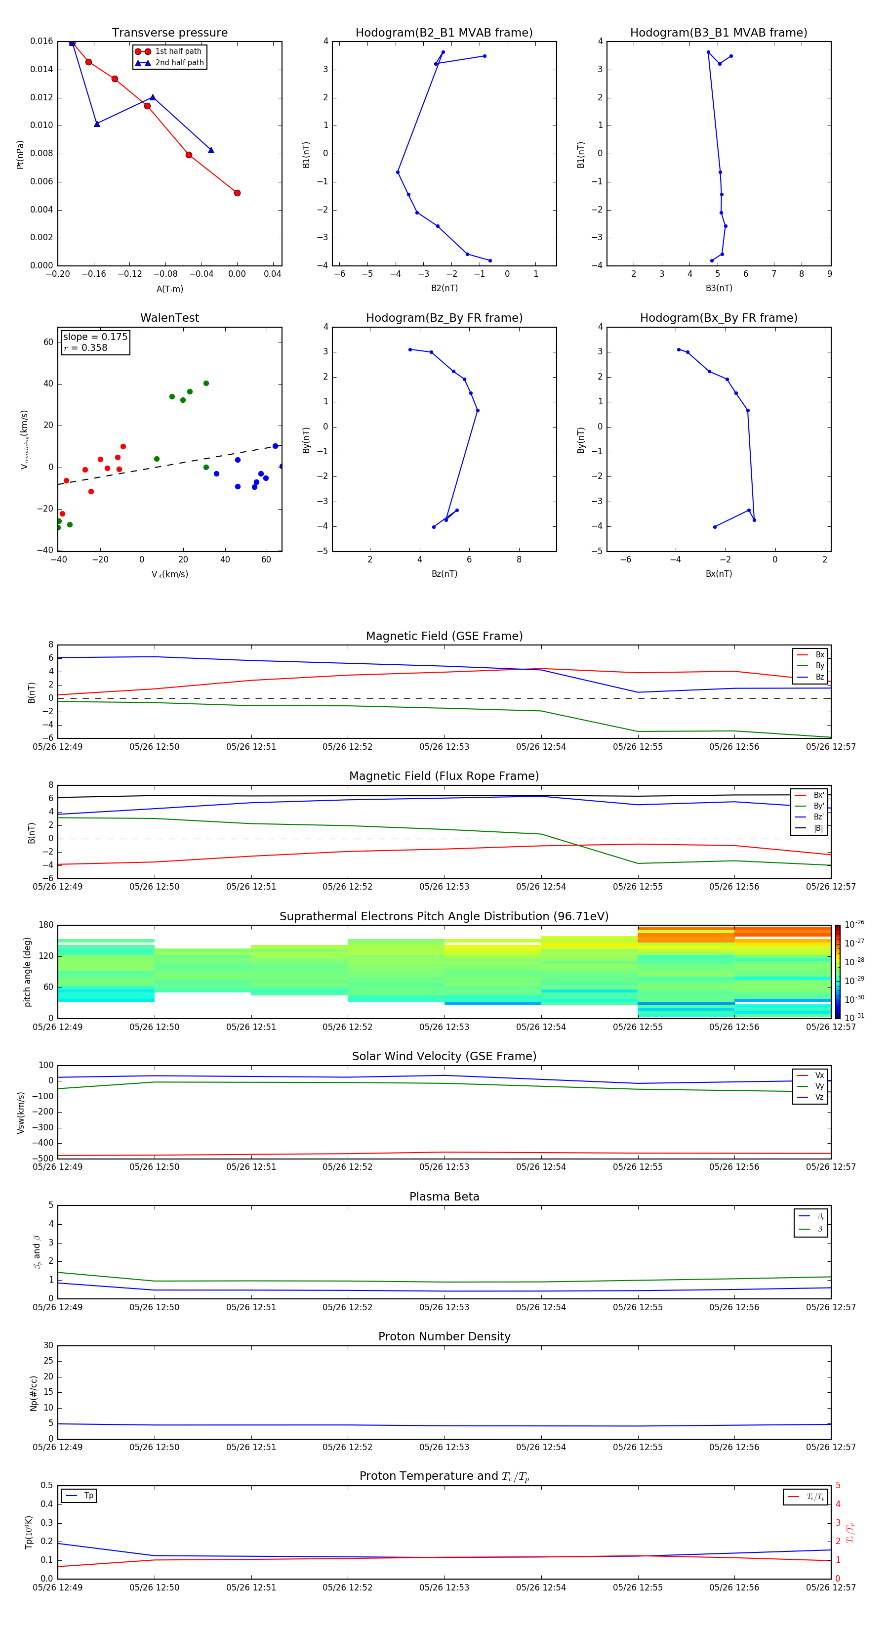
Task: Click 'A(T·m)' axis label of transverse pressure
Action: (169, 289)
